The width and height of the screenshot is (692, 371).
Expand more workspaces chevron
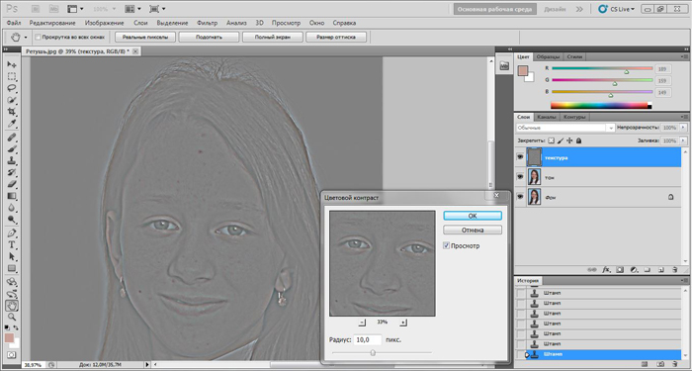pos(579,9)
